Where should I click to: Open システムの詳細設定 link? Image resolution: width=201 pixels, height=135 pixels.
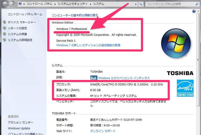pos(20,40)
